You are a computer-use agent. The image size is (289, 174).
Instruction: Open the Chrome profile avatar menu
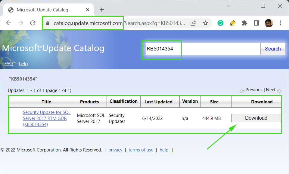click(x=269, y=23)
